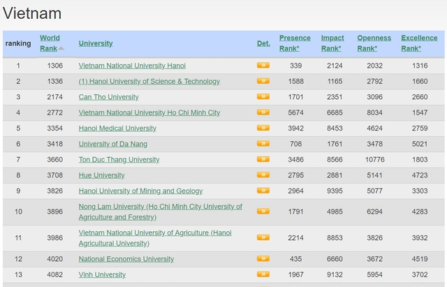This screenshot has width=447, height=287.
Task: Click world rank value 2174
Action: pyautogui.click(x=55, y=97)
